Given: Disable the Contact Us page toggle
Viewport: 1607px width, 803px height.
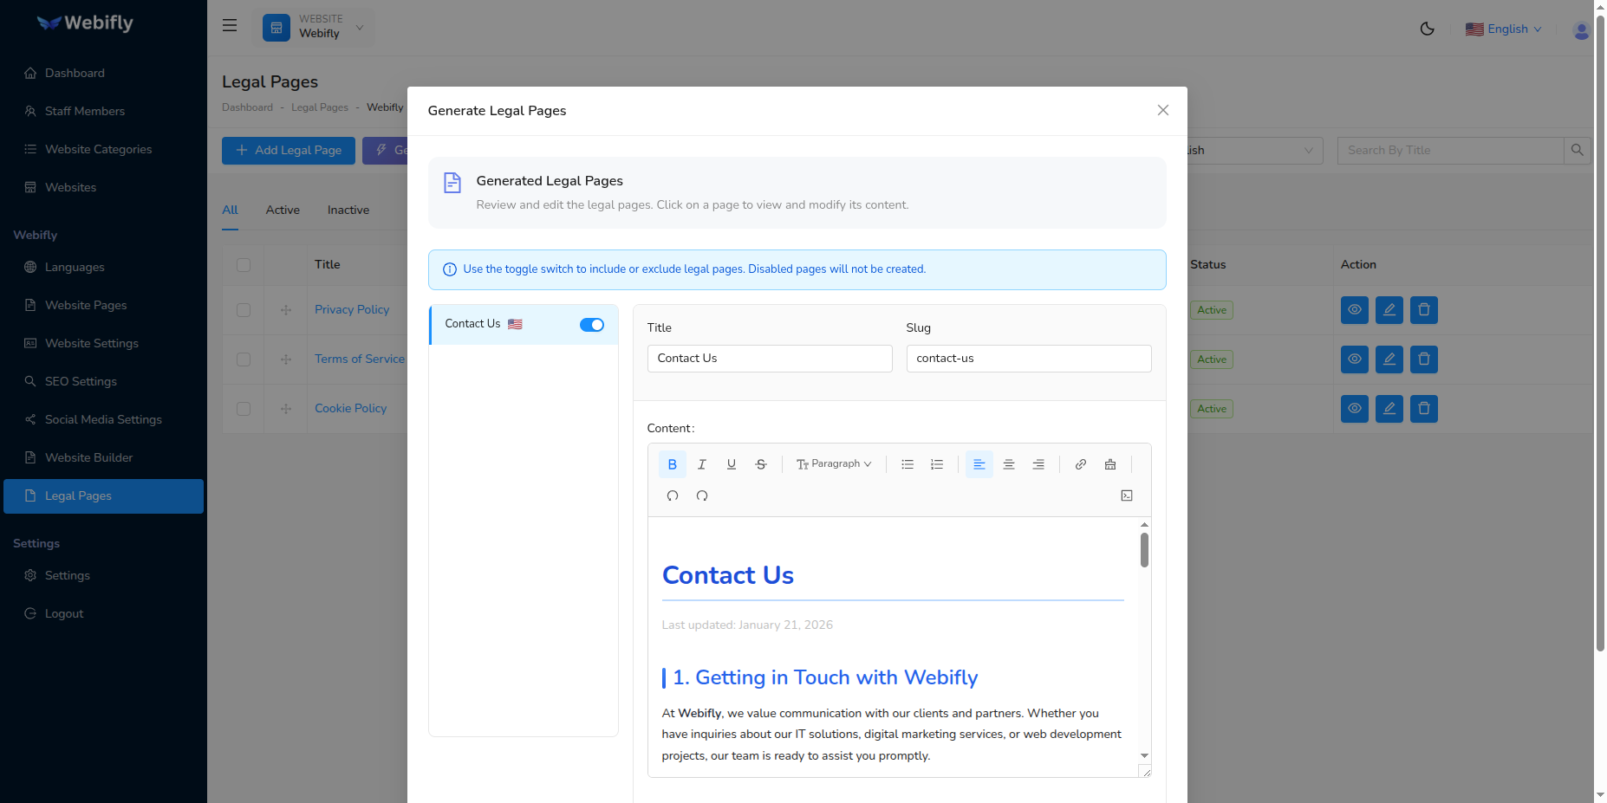Looking at the screenshot, I should click(x=591, y=324).
